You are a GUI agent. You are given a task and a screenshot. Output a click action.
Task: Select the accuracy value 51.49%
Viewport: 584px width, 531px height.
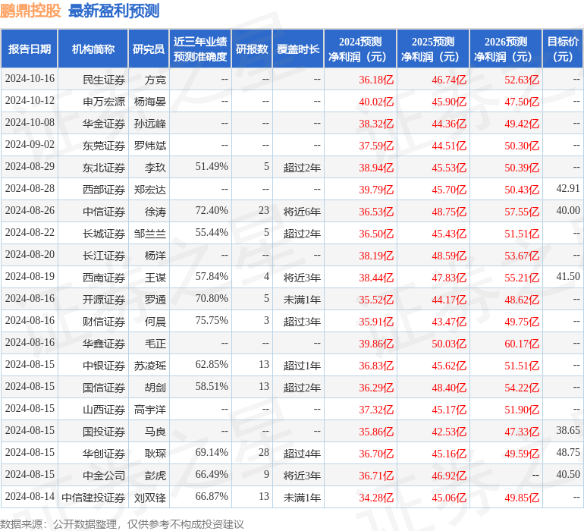212,167
